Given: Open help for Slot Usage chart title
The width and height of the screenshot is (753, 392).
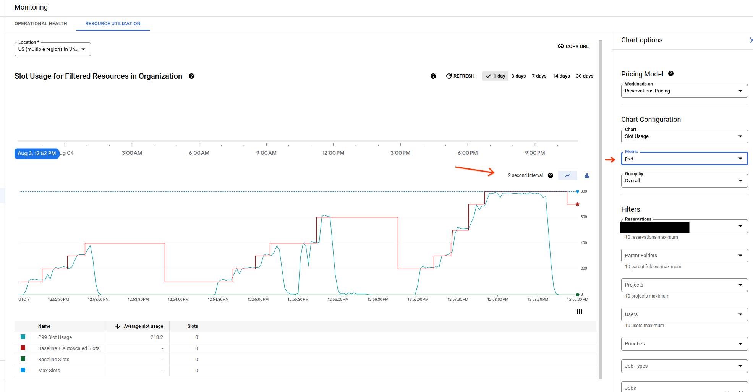Looking at the screenshot, I should [x=191, y=76].
